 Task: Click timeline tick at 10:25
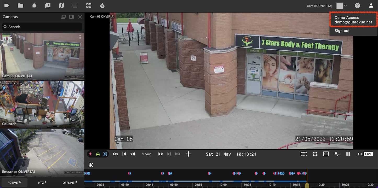(345, 185)
